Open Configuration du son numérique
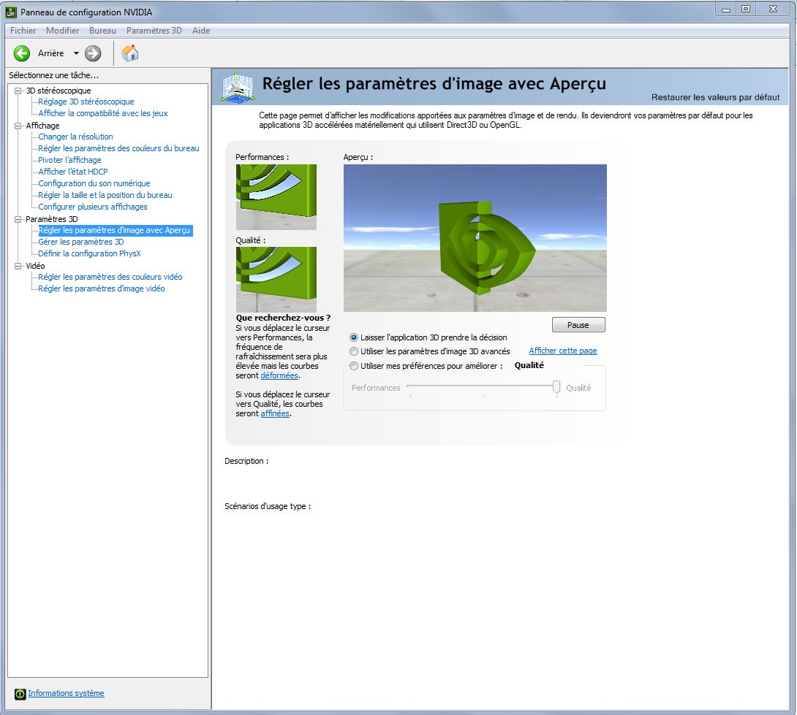Screen dimensions: 797x715 [x=94, y=183]
